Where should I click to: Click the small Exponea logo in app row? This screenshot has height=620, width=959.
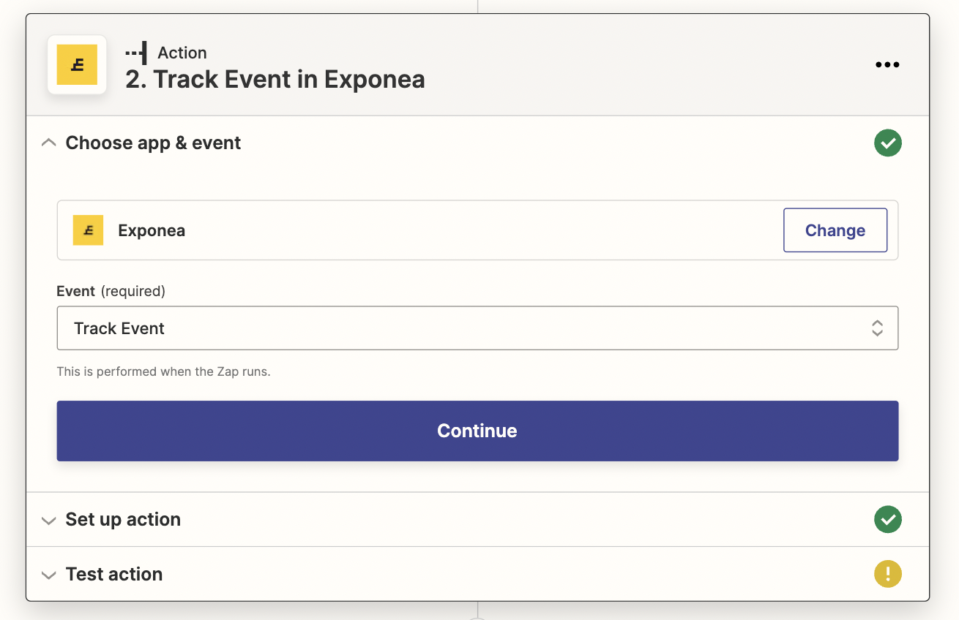[x=88, y=230]
